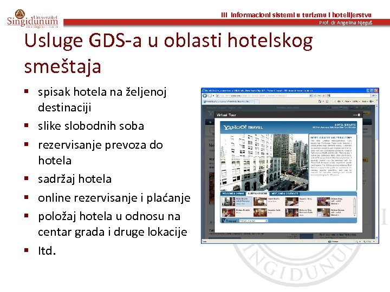Click the Singidunum University logo
Viewport: 390px width, 292px height.
(x=32, y=19)
